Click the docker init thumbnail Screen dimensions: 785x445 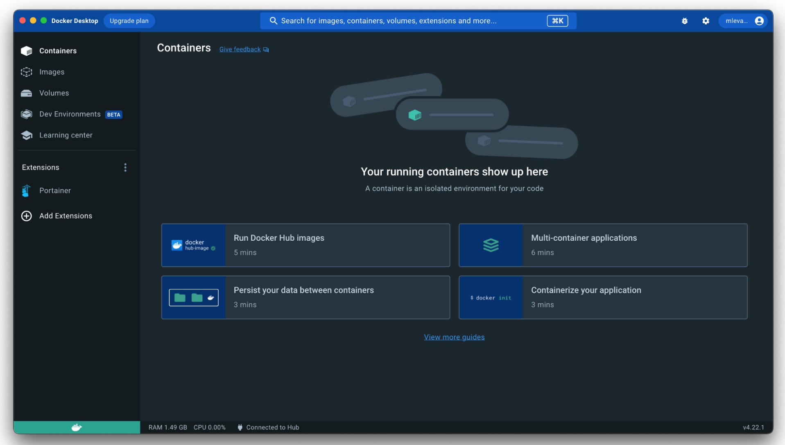point(491,298)
